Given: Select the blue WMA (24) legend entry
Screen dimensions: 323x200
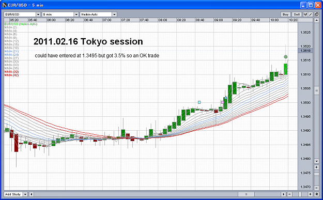Looking at the screenshot, I should tap(11, 55).
